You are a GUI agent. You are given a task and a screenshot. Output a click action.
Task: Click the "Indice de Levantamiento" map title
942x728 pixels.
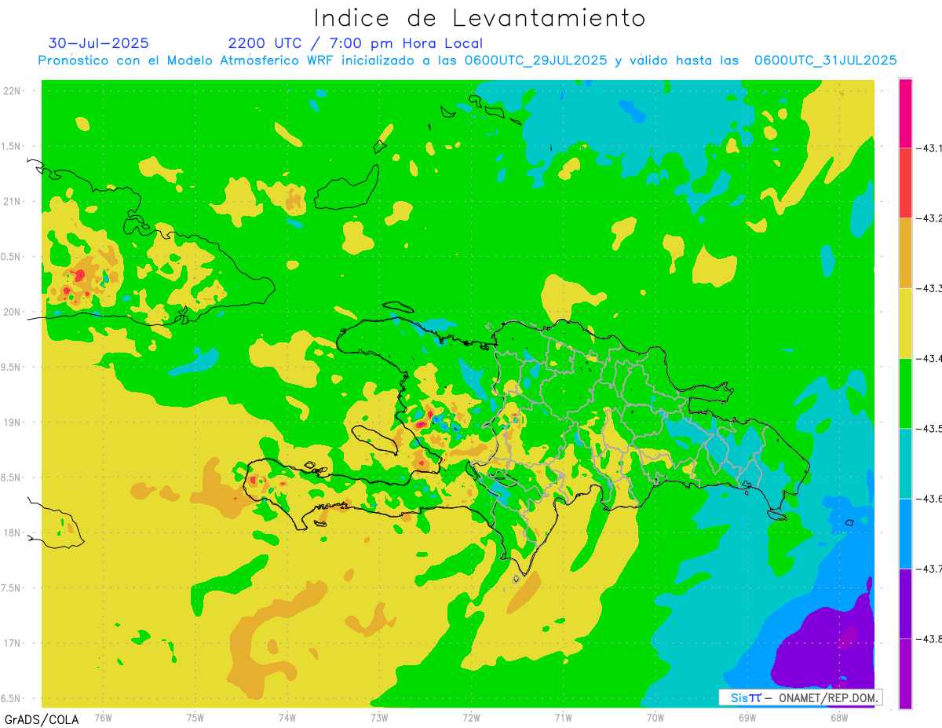[480, 17]
